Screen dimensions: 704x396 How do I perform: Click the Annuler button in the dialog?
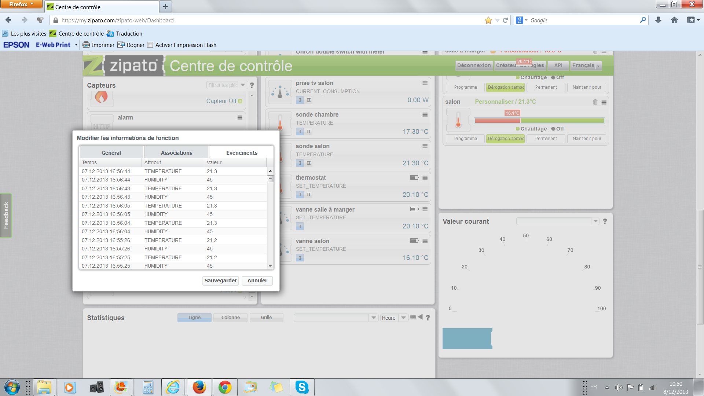(257, 280)
